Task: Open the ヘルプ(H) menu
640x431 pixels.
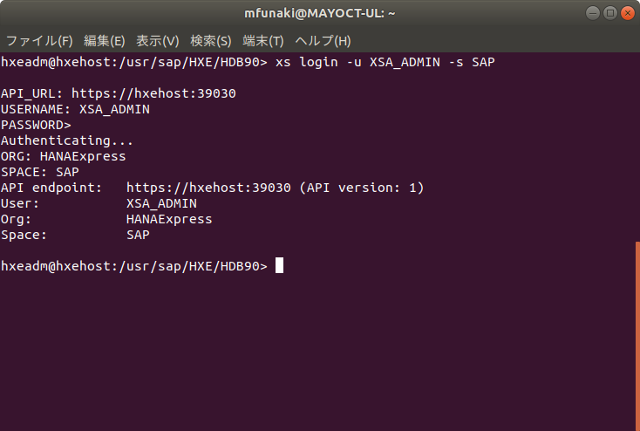Action: click(x=323, y=41)
